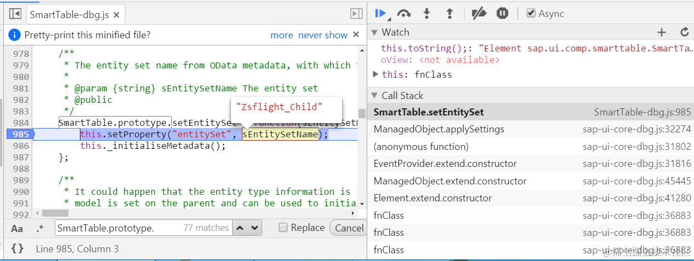This screenshot has height=261, width=694.
Task: Toggle the Async checkbox
Action: click(x=530, y=13)
